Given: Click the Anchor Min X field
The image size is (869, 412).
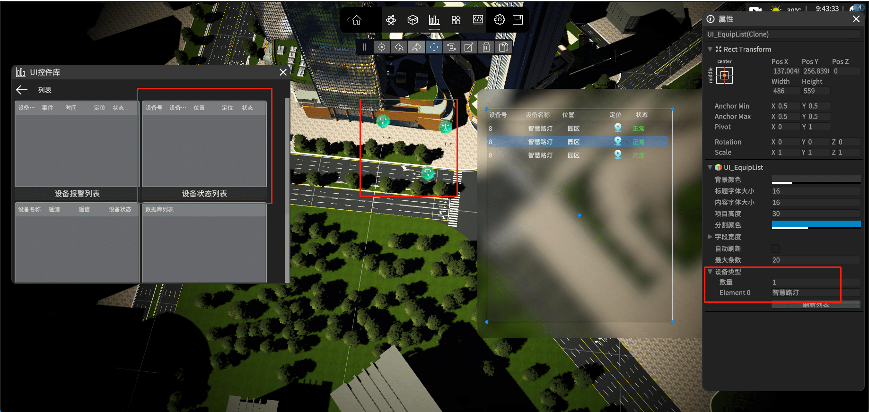Looking at the screenshot, I should pos(788,106).
